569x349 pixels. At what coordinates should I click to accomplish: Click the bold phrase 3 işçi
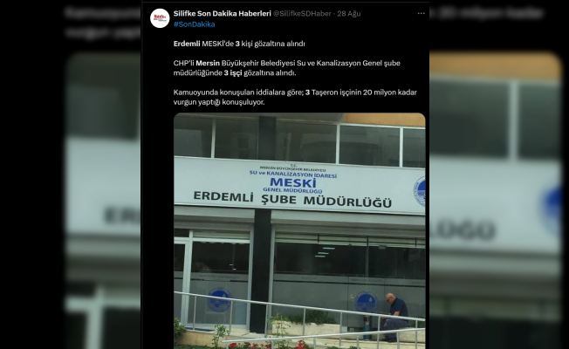(233, 73)
